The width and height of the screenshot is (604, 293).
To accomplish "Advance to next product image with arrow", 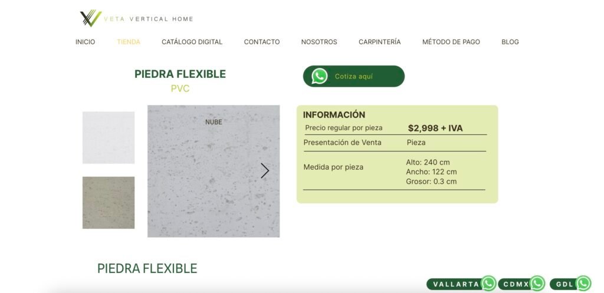I will (x=265, y=170).
